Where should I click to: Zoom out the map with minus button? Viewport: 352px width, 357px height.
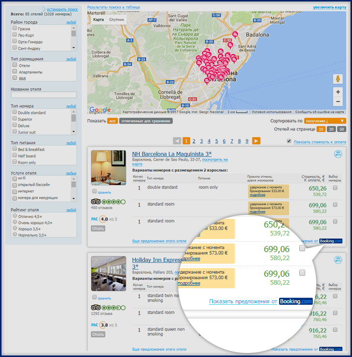[338, 101]
